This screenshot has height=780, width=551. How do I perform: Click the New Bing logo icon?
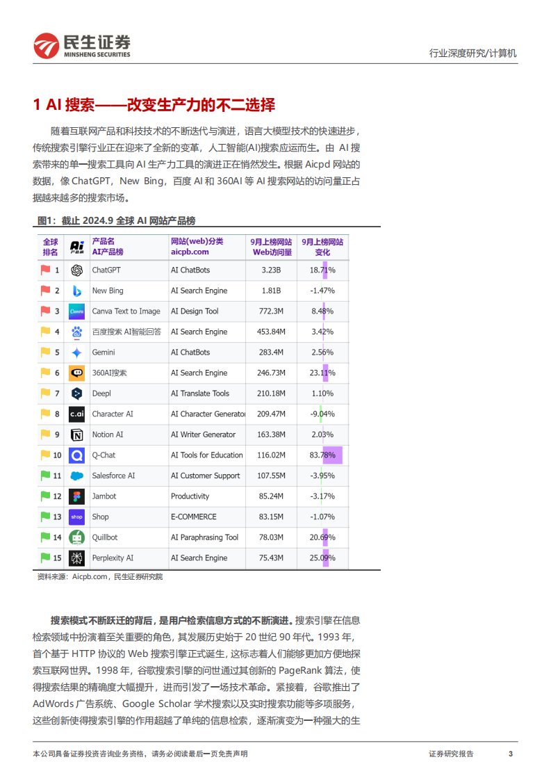coord(77,291)
